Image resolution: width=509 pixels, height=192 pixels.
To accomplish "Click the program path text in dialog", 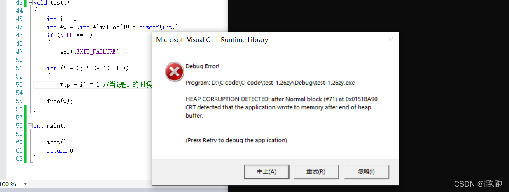I will tap(270, 83).
